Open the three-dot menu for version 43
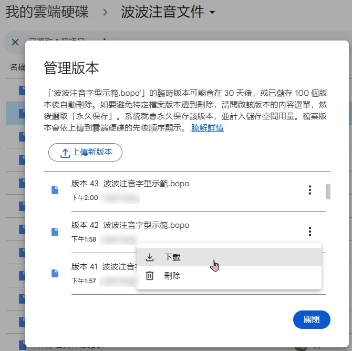352x351 pixels. pos(310,190)
